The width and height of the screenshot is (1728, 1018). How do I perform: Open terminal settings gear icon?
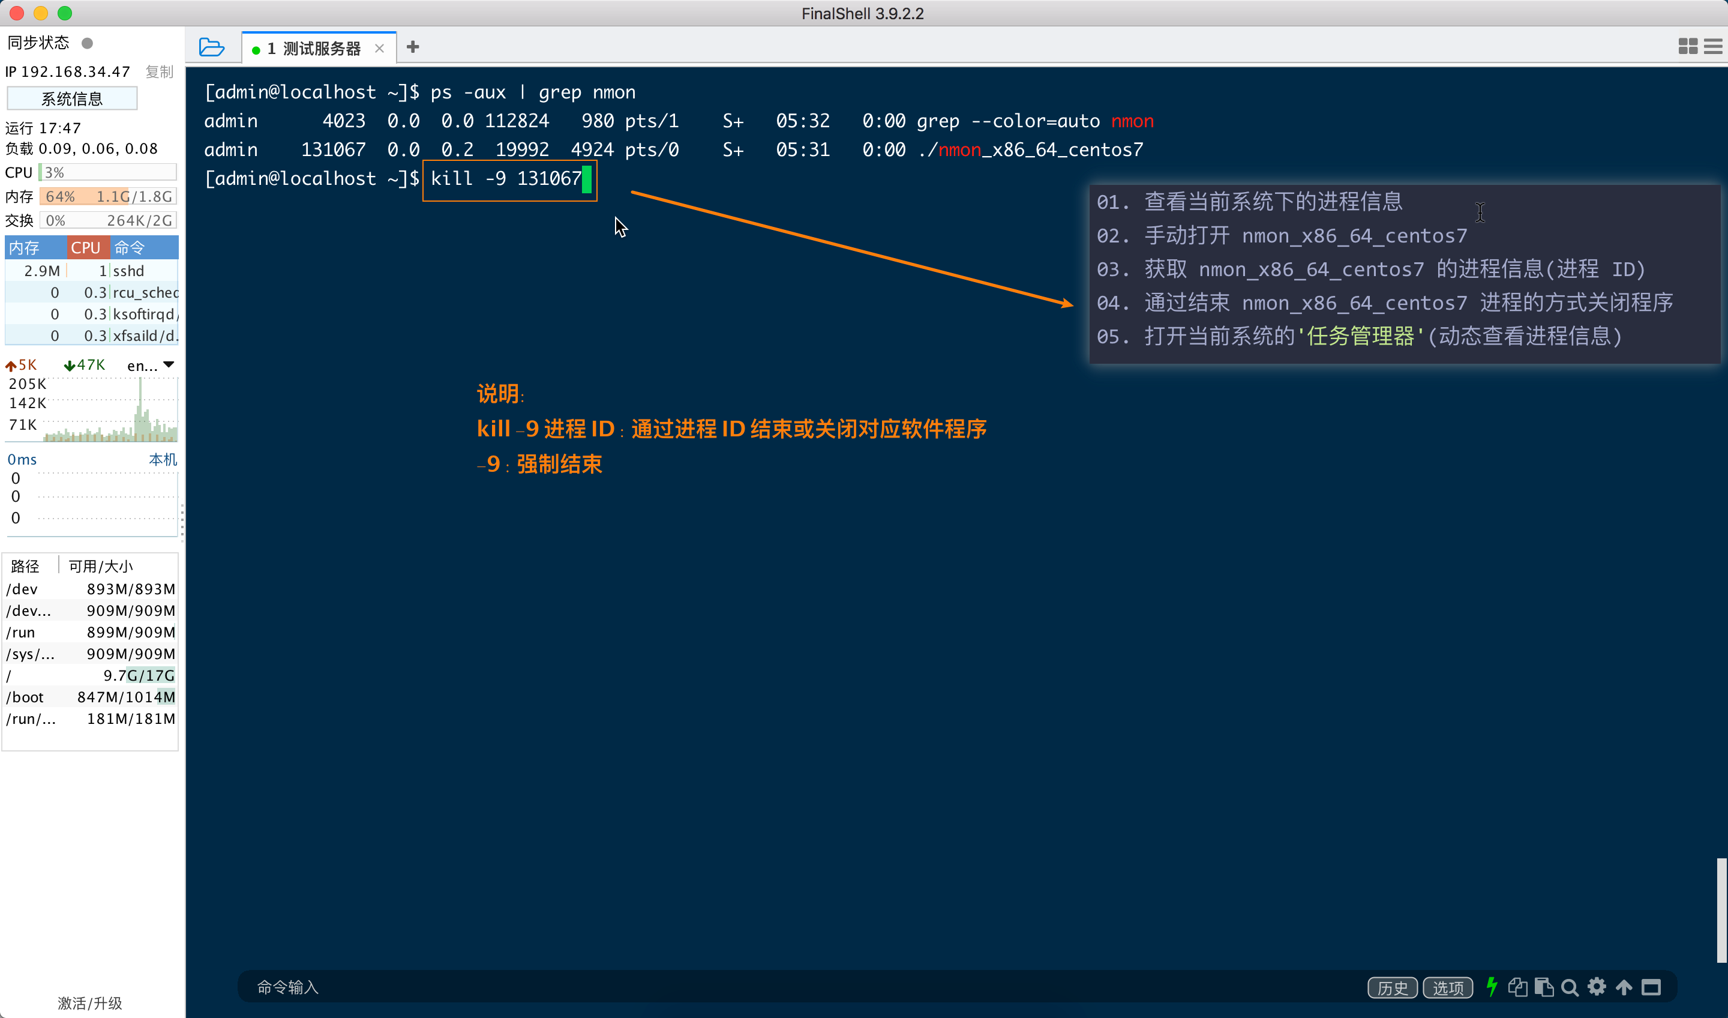pyautogui.click(x=1597, y=987)
